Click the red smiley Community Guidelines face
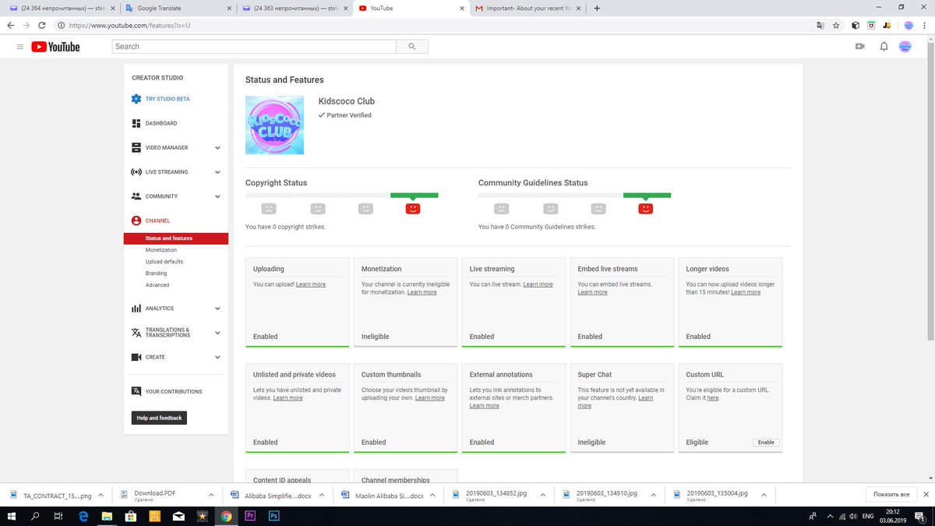Image resolution: width=935 pixels, height=526 pixels. tap(645, 208)
